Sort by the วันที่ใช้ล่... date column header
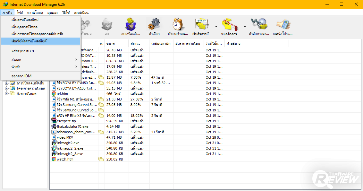 click(214, 43)
